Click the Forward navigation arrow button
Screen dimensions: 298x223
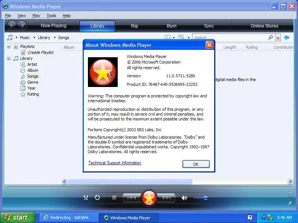[22, 25]
